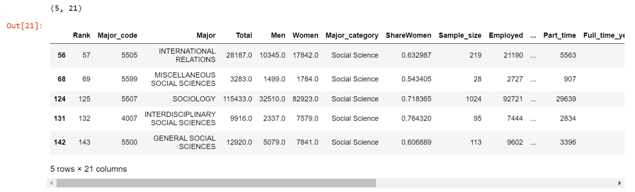635x192 pixels.
Task: Click the Part_time column header
Action: tap(559, 36)
